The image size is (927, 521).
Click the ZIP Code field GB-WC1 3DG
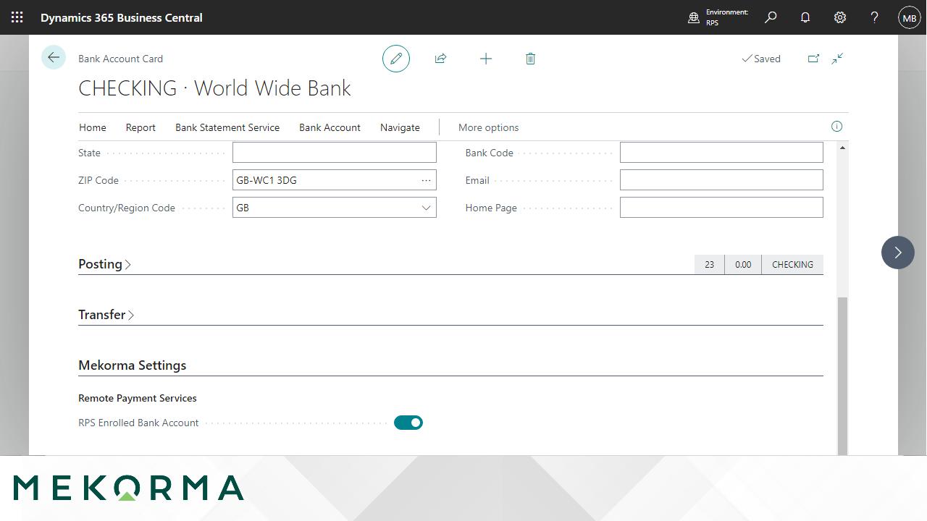(335, 180)
